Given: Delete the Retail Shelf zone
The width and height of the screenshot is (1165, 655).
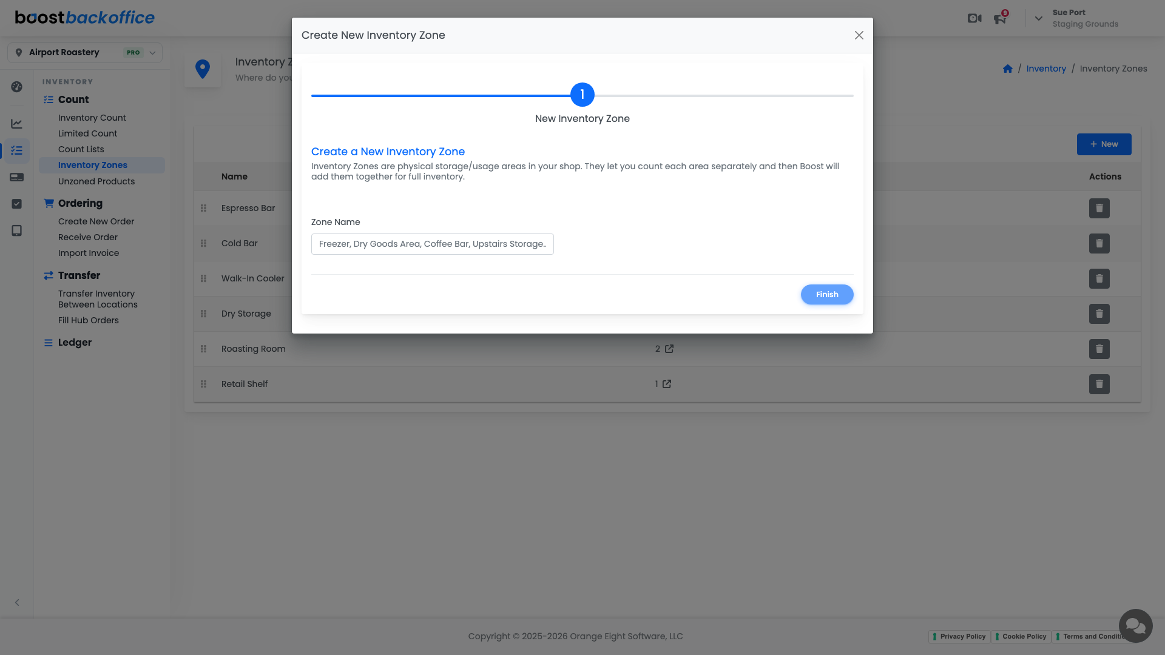Looking at the screenshot, I should point(1099,384).
